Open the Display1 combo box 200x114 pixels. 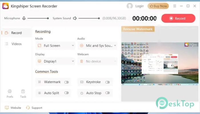coord(55,61)
